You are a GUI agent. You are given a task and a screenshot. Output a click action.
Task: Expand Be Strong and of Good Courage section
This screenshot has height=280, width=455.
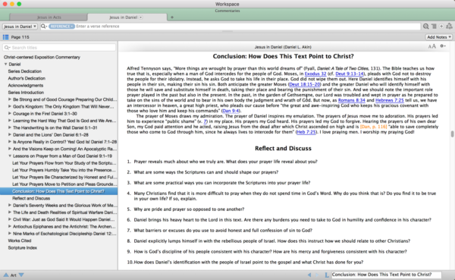coord(10,99)
